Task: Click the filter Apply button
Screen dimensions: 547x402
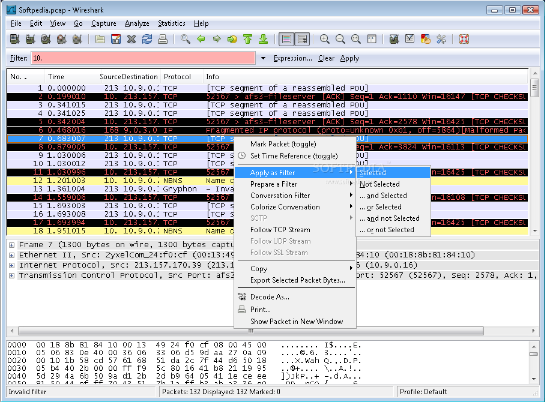Action: [x=349, y=58]
